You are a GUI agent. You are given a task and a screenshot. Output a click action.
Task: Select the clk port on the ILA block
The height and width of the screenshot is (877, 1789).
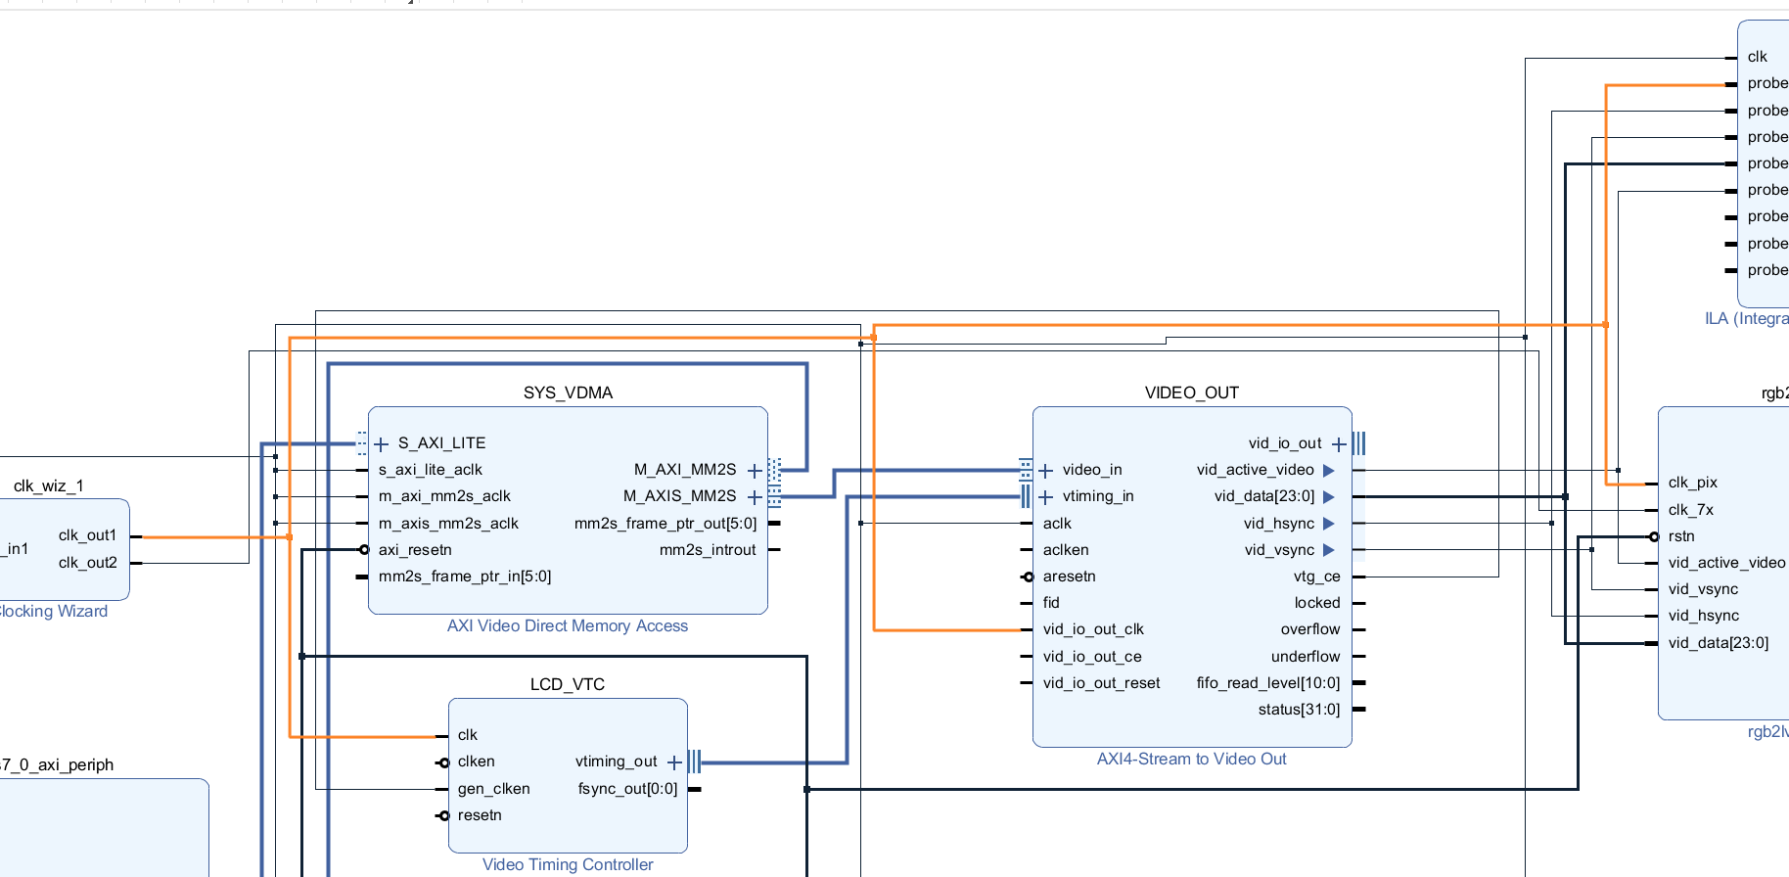pyautogui.click(x=1758, y=57)
